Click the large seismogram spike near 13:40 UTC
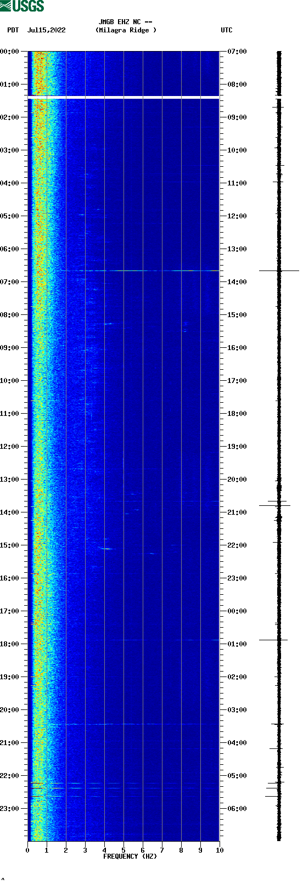The height and width of the screenshot is (885, 303). click(x=279, y=270)
